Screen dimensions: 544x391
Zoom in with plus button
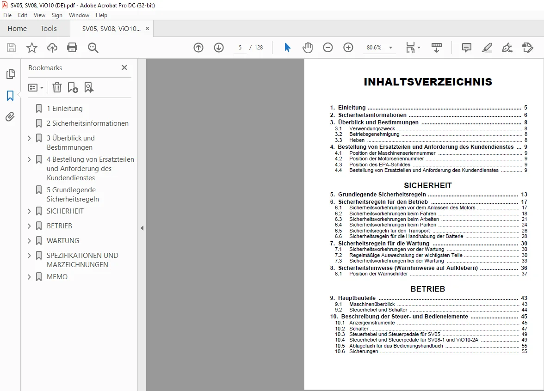pos(348,48)
